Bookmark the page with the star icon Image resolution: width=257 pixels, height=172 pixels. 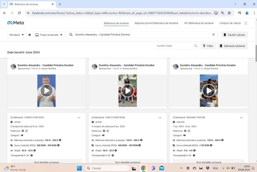(x=229, y=13)
